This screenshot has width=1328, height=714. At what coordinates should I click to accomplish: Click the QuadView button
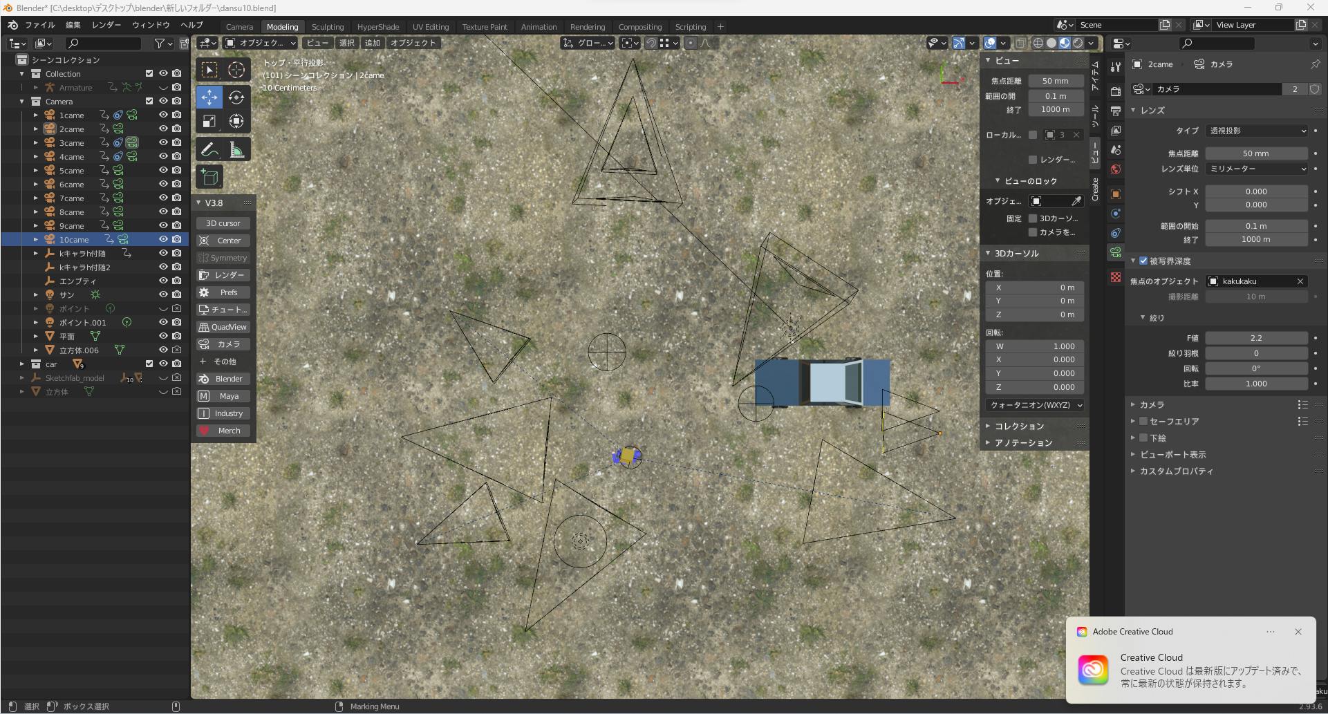(x=223, y=327)
